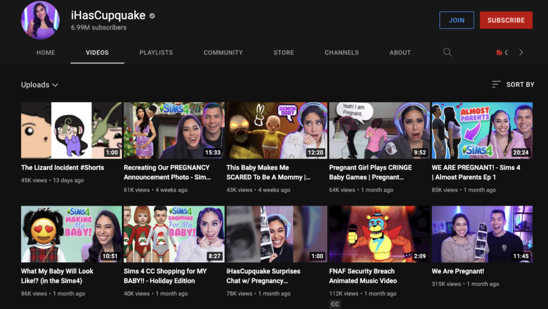Click the 20:24 duration badge

point(521,153)
